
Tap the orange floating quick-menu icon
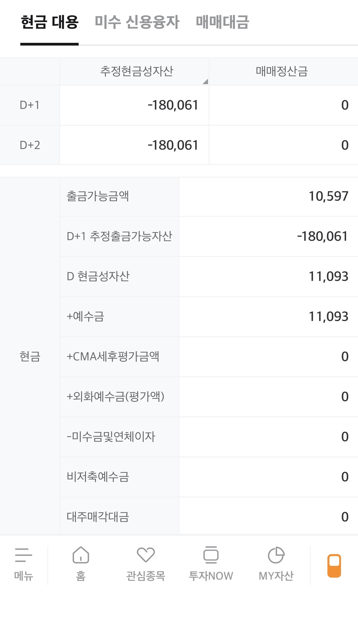pyautogui.click(x=334, y=566)
